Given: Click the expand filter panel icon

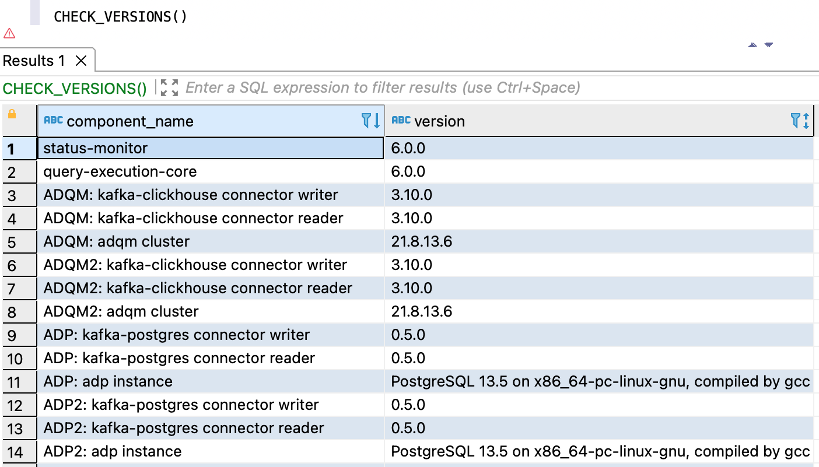Looking at the screenshot, I should coord(169,88).
